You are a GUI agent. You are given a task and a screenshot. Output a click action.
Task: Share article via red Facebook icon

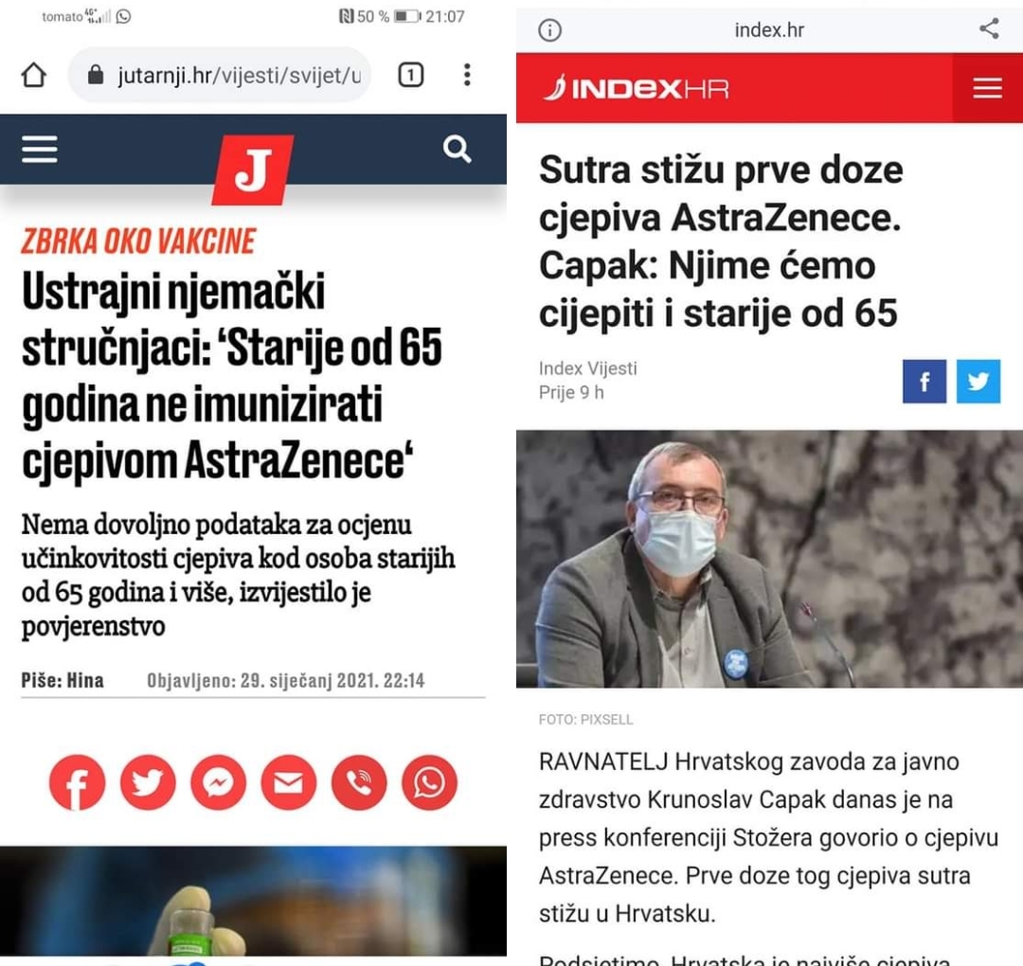77,782
